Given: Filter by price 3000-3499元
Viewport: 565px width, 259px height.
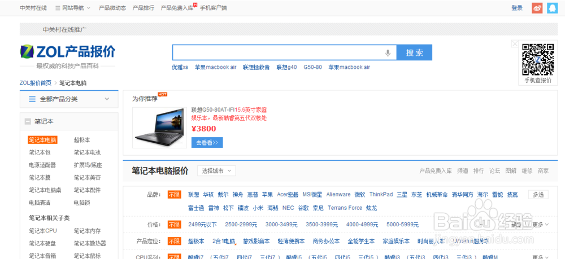Looking at the screenshot, I should pyautogui.click(x=281, y=225).
